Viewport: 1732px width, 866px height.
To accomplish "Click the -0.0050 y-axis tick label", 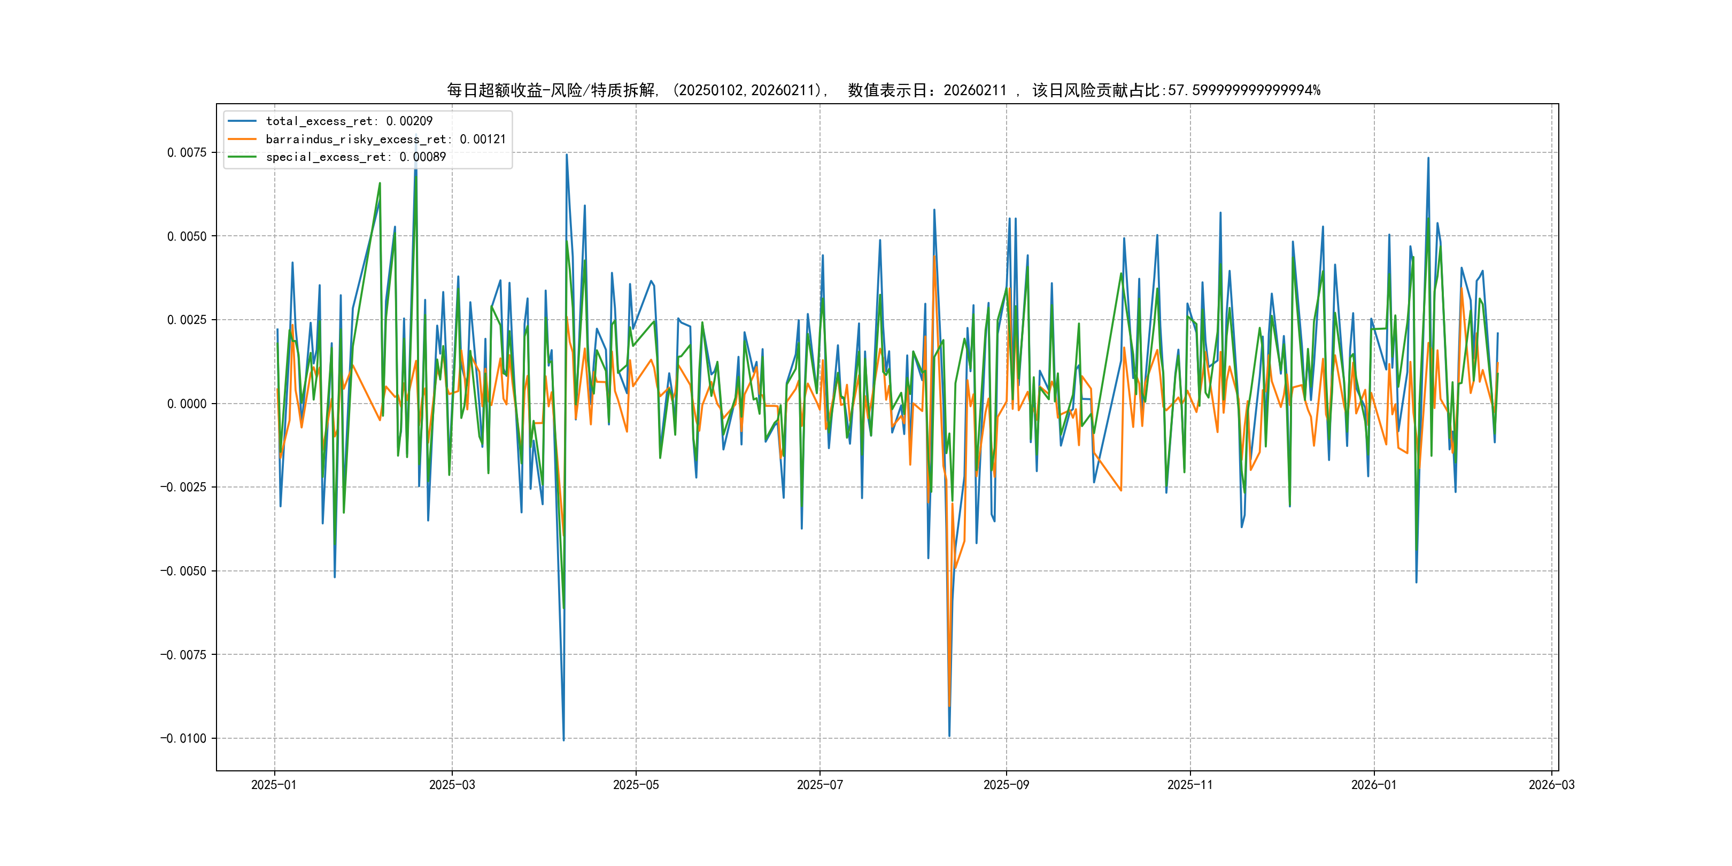I will pos(183,571).
